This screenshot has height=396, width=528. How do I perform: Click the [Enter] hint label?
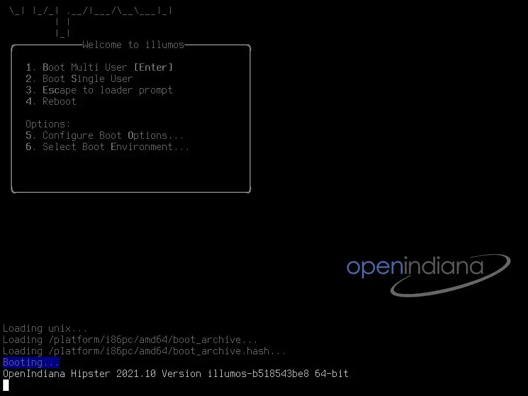153,68
